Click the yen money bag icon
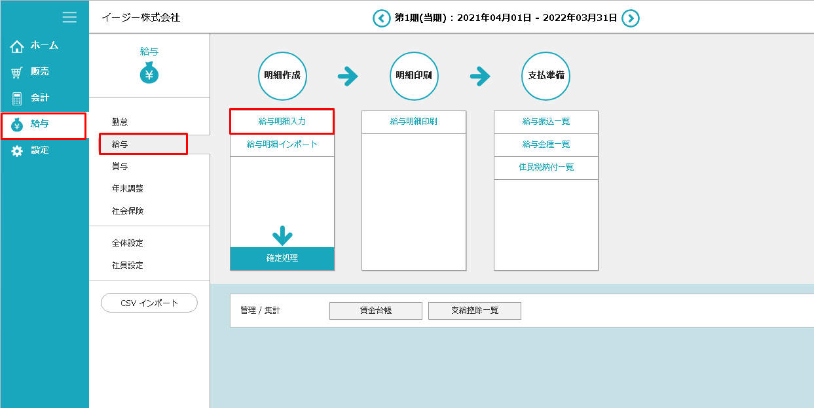This screenshot has height=408, width=814. pos(149,73)
